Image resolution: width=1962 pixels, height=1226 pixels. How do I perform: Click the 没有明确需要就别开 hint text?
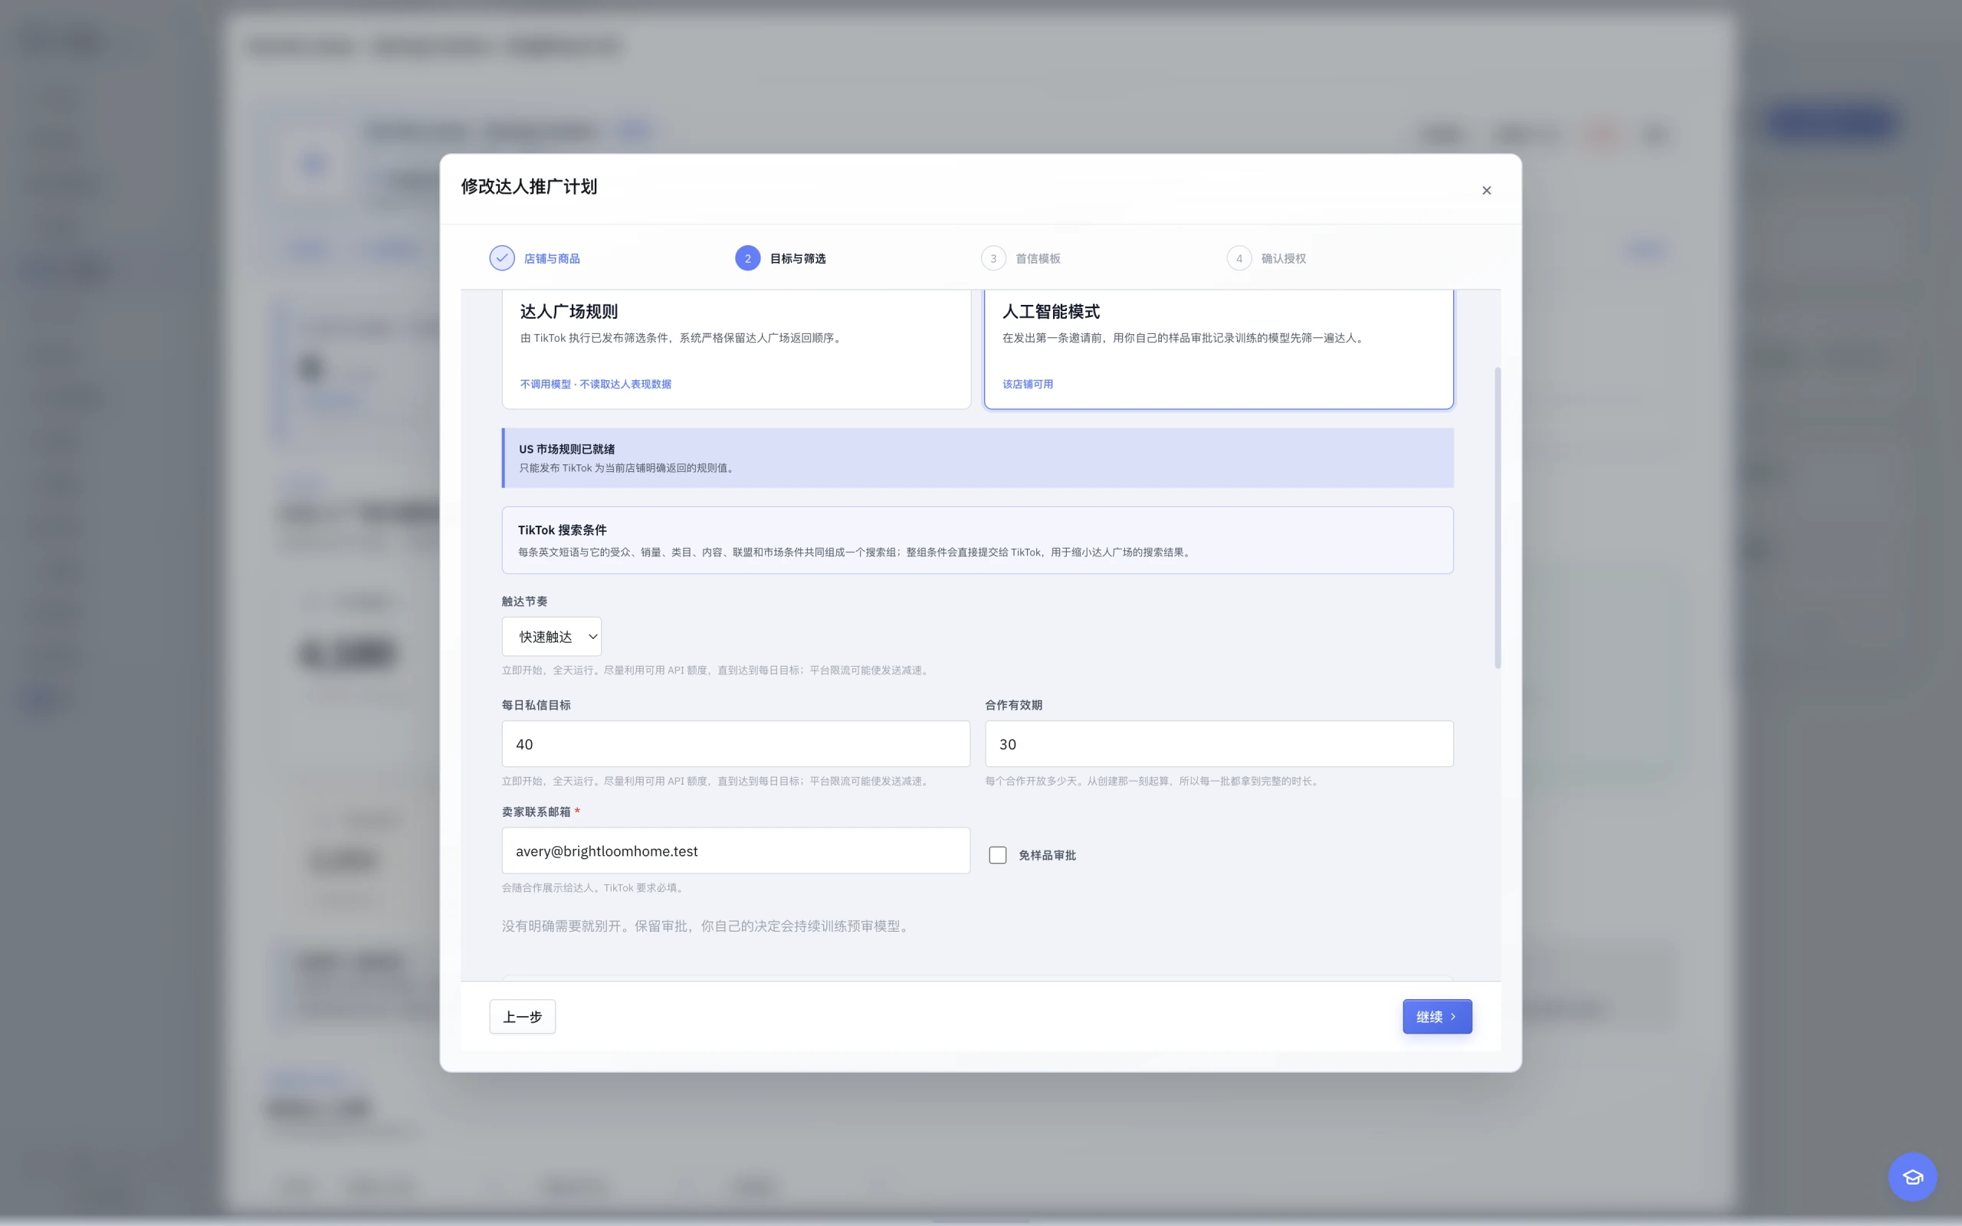(706, 926)
